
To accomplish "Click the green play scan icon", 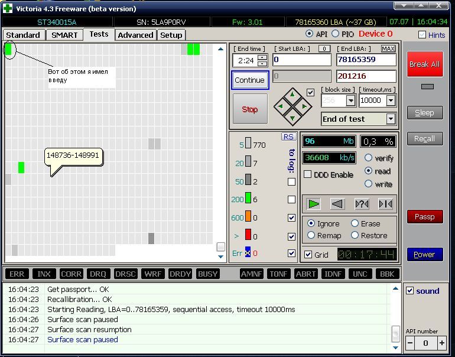I will (314, 204).
